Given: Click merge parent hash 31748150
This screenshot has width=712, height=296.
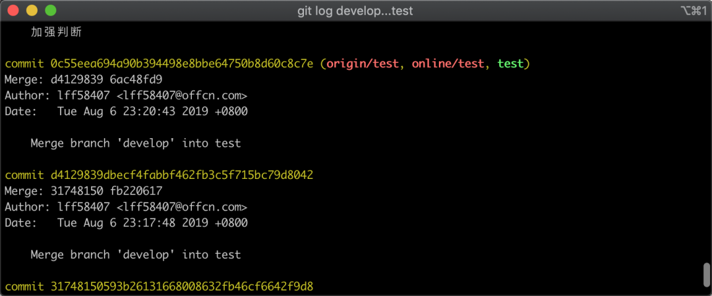Looking at the screenshot, I should 73,191.
